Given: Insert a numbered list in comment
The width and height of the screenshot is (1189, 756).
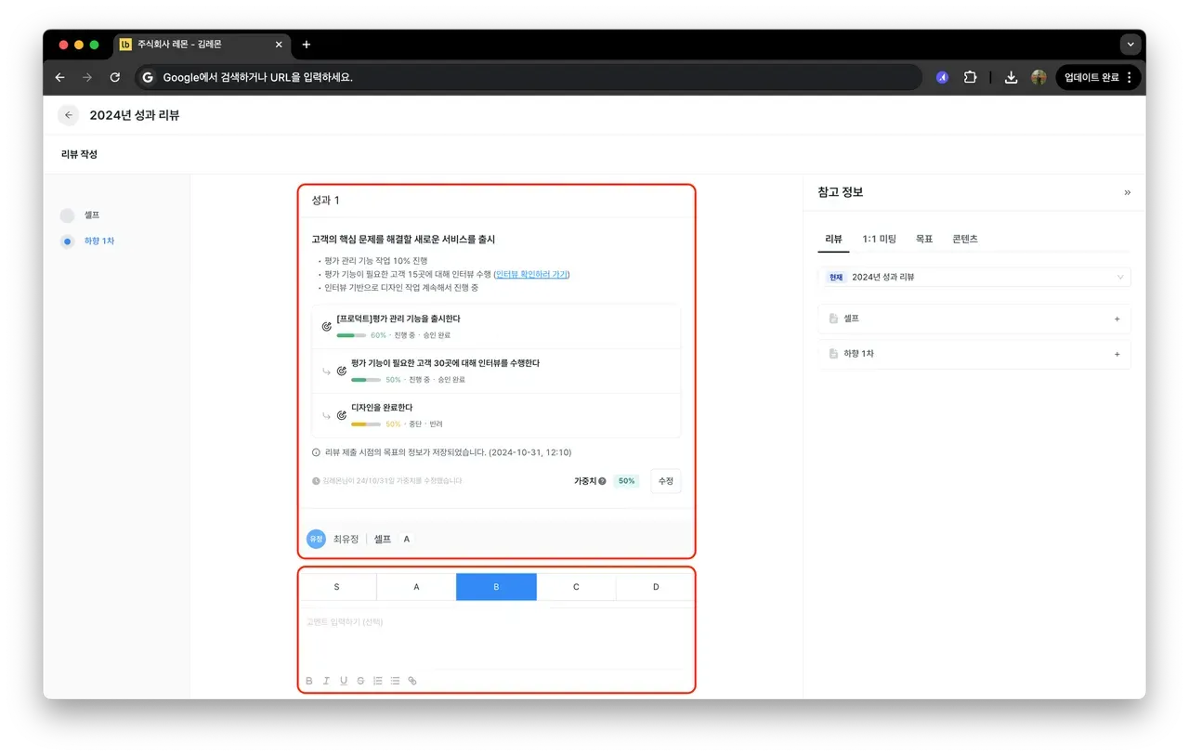Looking at the screenshot, I should point(378,681).
